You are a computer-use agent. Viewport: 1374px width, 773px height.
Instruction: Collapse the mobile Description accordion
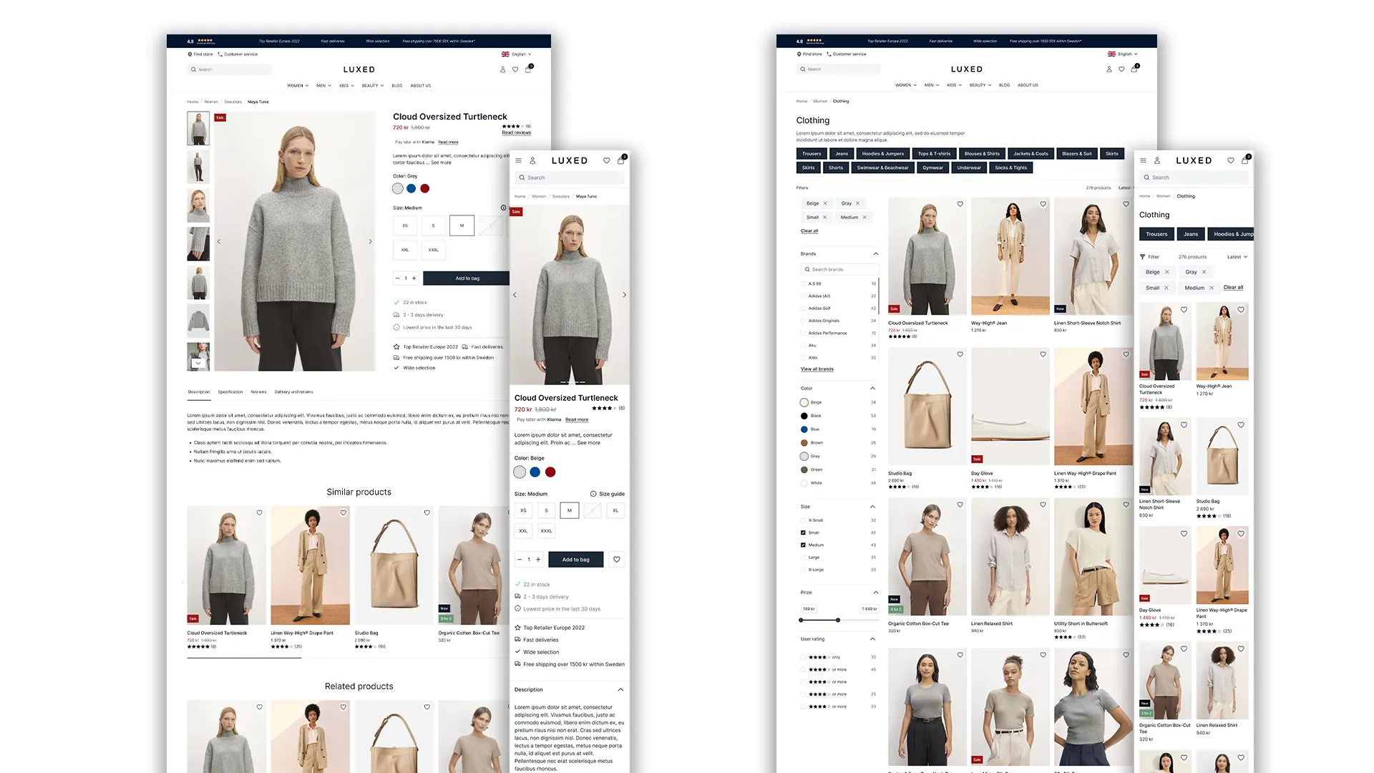pos(620,690)
